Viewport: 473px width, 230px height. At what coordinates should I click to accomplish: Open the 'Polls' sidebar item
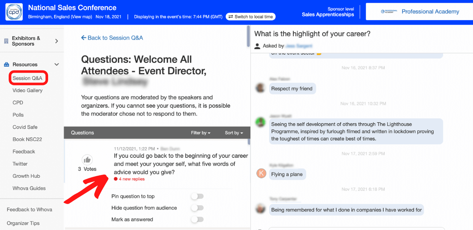coord(17,114)
